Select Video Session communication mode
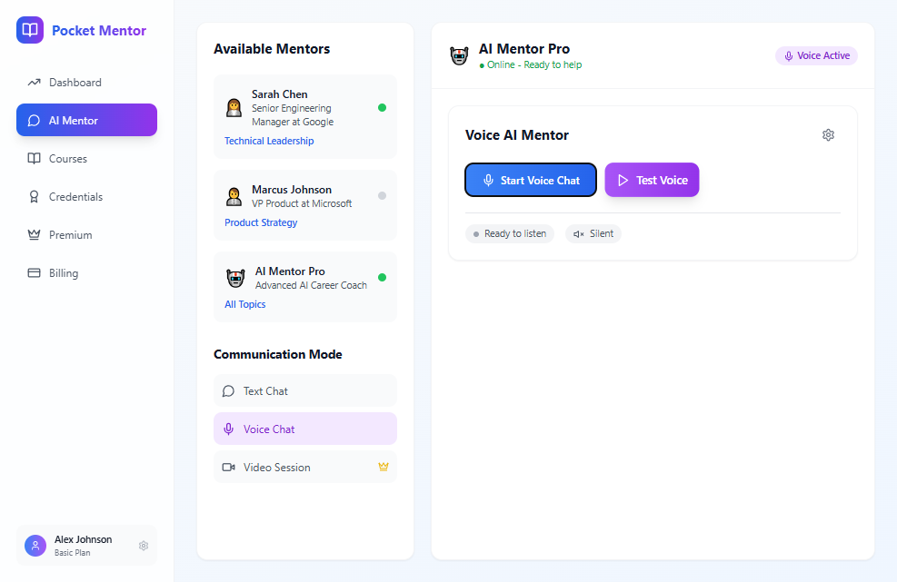The image size is (897, 582). tap(305, 467)
